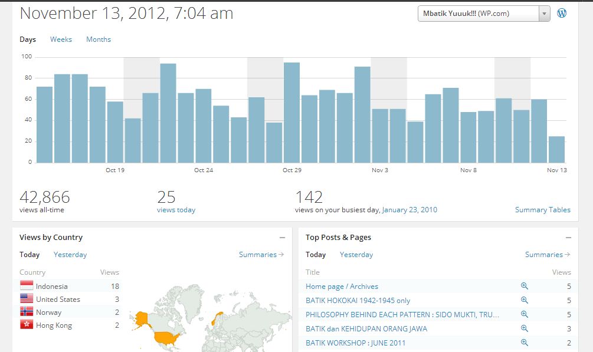The width and height of the screenshot is (593, 352).
Task: Click the WordPress logo icon
Action: click(x=562, y=13)
